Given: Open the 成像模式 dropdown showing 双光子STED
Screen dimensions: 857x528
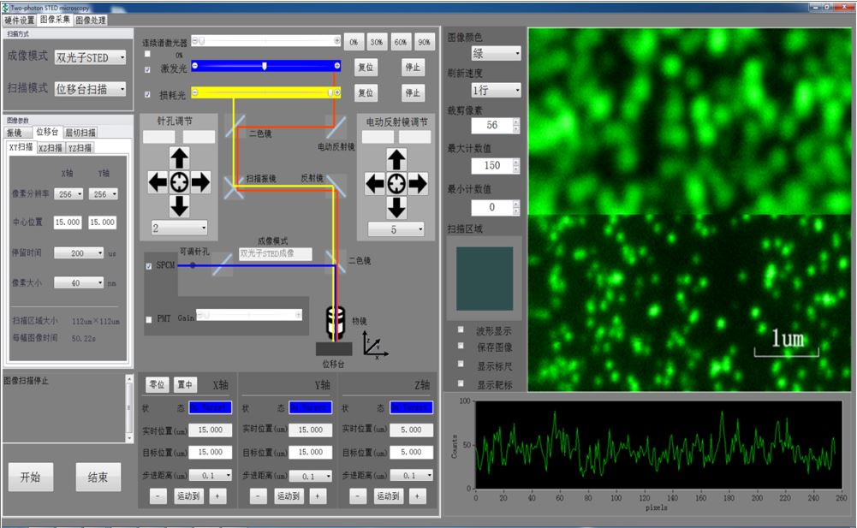Looking at the screenshot, I should (90, 57).
